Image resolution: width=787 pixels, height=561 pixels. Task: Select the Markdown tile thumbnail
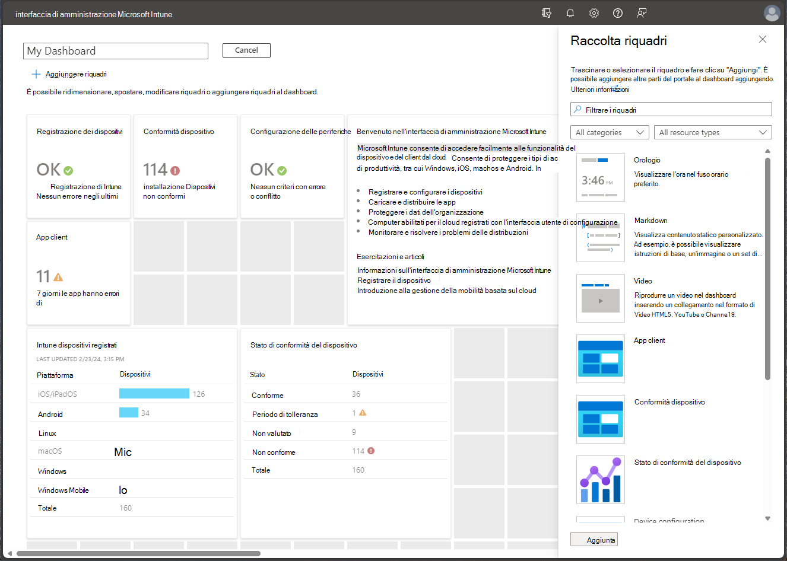601,238
